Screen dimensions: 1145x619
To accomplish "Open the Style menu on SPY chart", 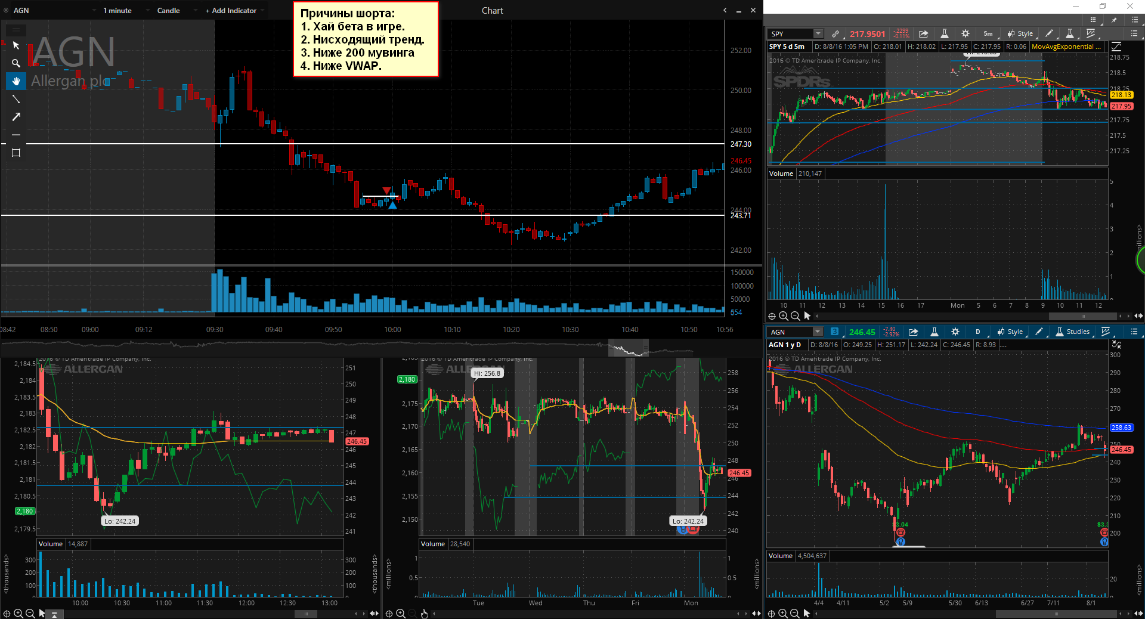I will (1022, 34).
